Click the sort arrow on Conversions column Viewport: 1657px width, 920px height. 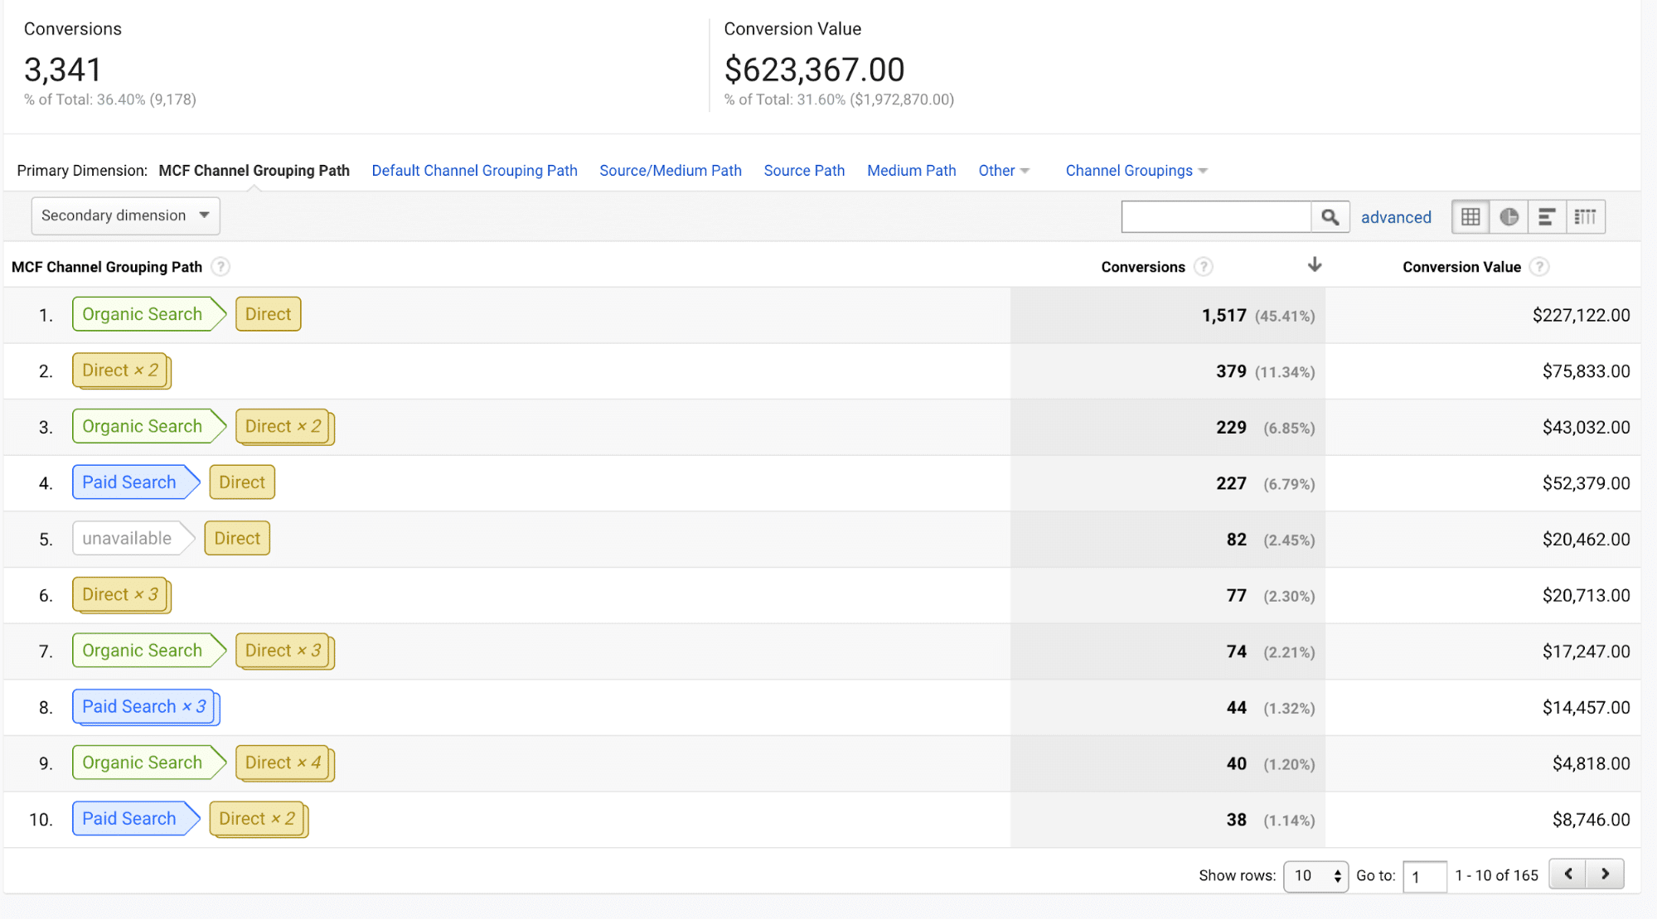click(x=1315, y=264)
